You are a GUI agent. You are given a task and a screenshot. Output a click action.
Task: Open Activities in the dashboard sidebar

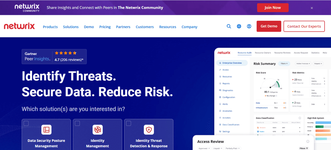point(225,118)
